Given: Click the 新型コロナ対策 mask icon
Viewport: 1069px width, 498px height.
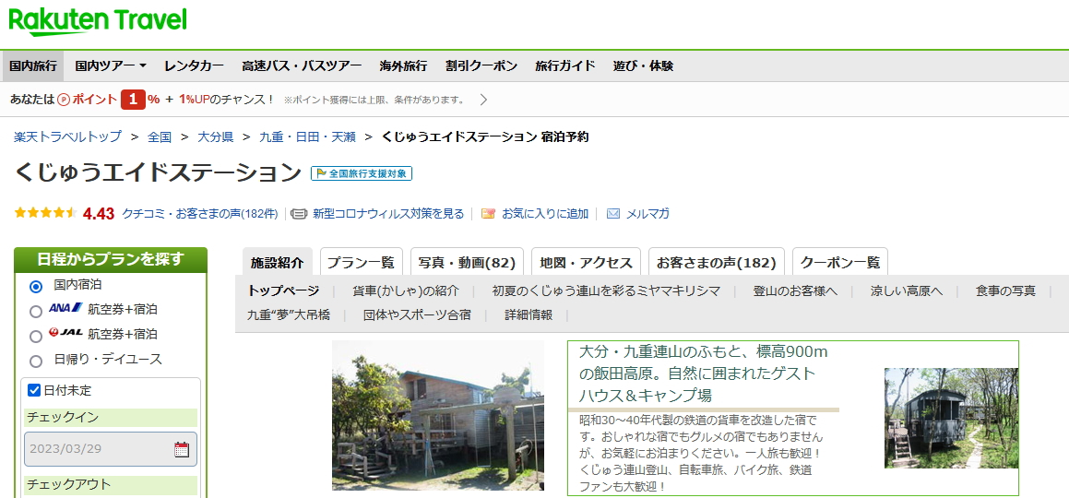Looking at the screenshot, I should pyautogui.click(x=299, y=213).
